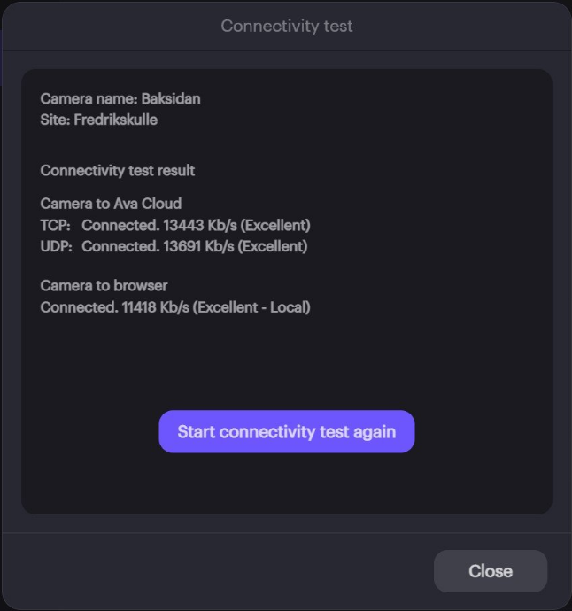Click the Camera name label
This screenshot has width=572, height=611.
click(88, 98)
